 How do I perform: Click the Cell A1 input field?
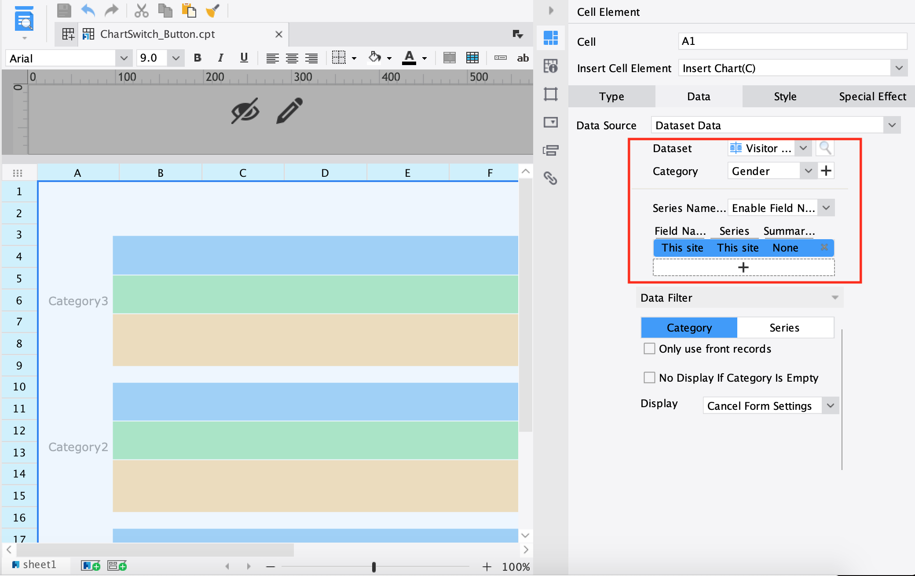point(792,41)
